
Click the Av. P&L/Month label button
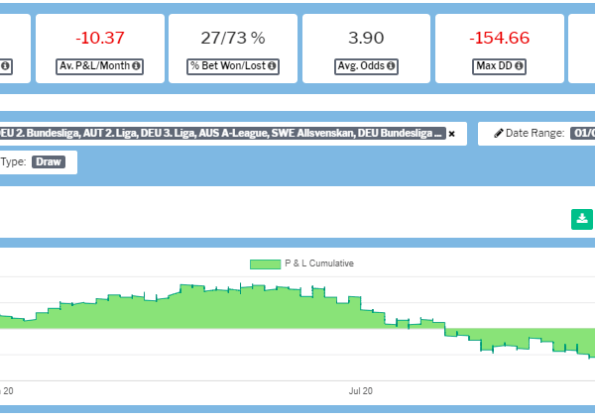(x=99, y=66)
